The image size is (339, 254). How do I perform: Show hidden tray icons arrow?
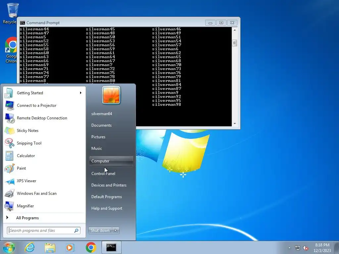(x=289, y=248)
